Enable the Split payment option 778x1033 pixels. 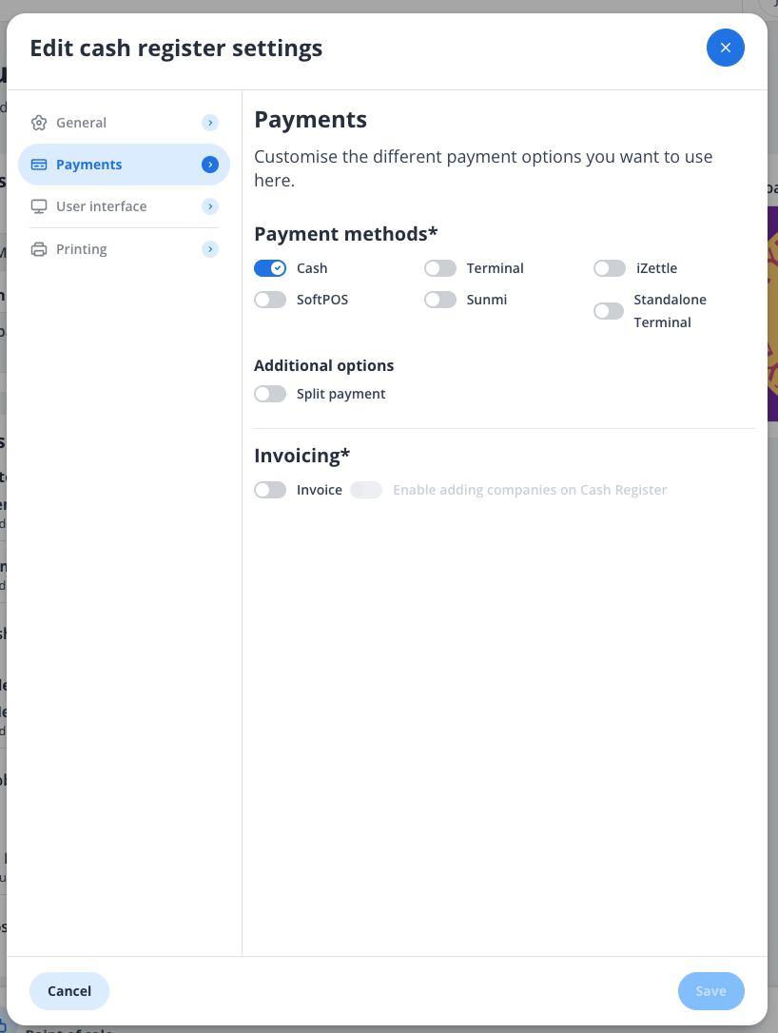[x=270, y=393]
